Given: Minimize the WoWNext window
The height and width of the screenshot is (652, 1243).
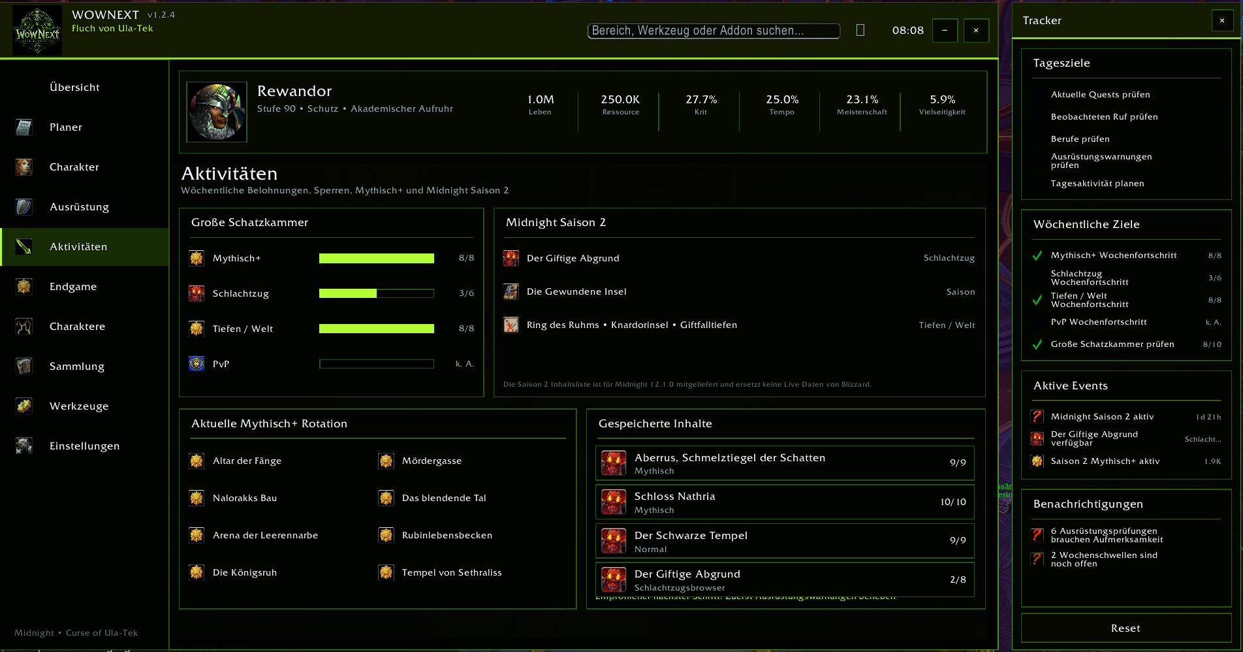Looking at the screenshot, I should [945, 31].
